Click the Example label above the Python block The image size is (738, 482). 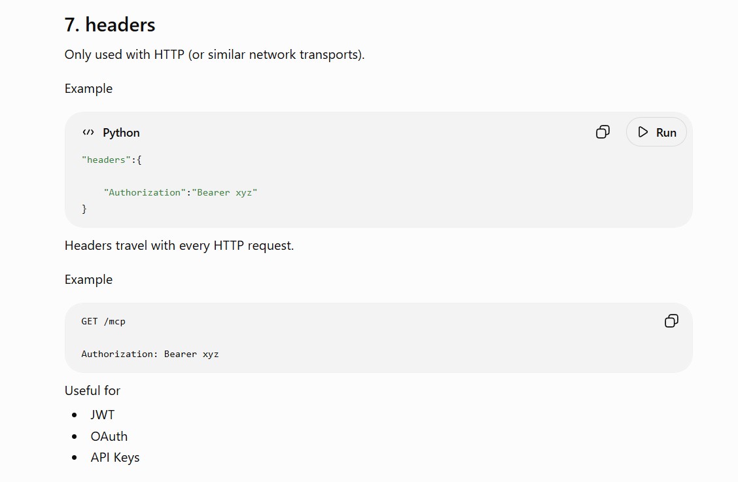[88, 88]
